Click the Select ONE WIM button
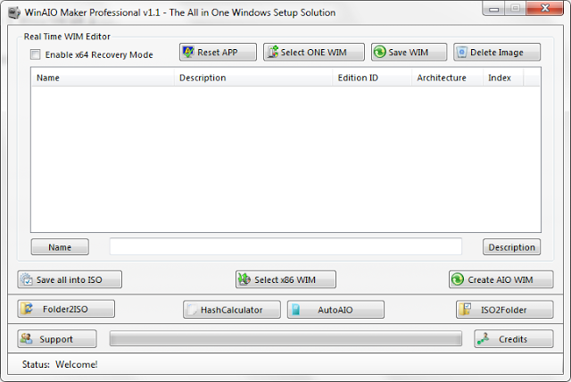The width and height of the screenshot is (571, 382). click(x=313, y=52)
